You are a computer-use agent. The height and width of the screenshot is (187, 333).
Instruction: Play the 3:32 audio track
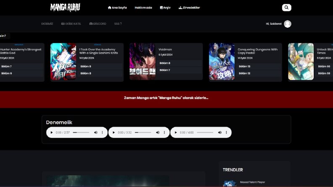click(114, 132)
